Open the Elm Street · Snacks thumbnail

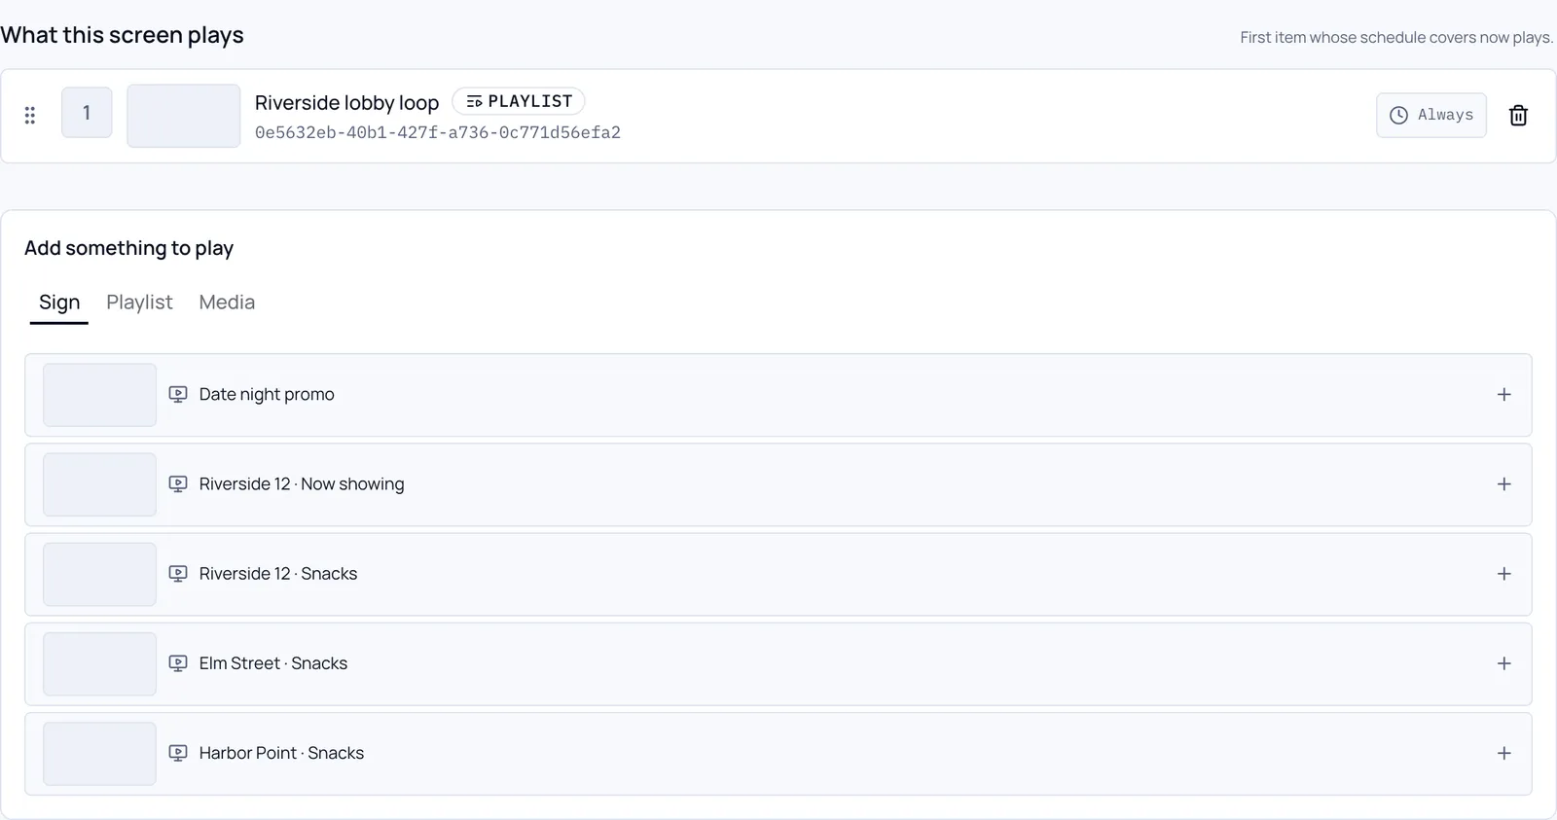tap(99, 663)
